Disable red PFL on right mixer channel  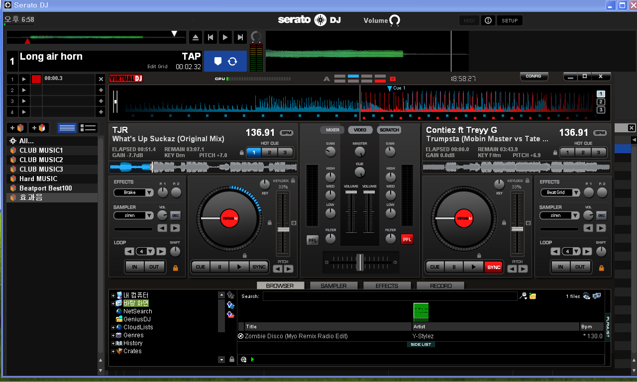pyautogui.click(x=407, y=239)
